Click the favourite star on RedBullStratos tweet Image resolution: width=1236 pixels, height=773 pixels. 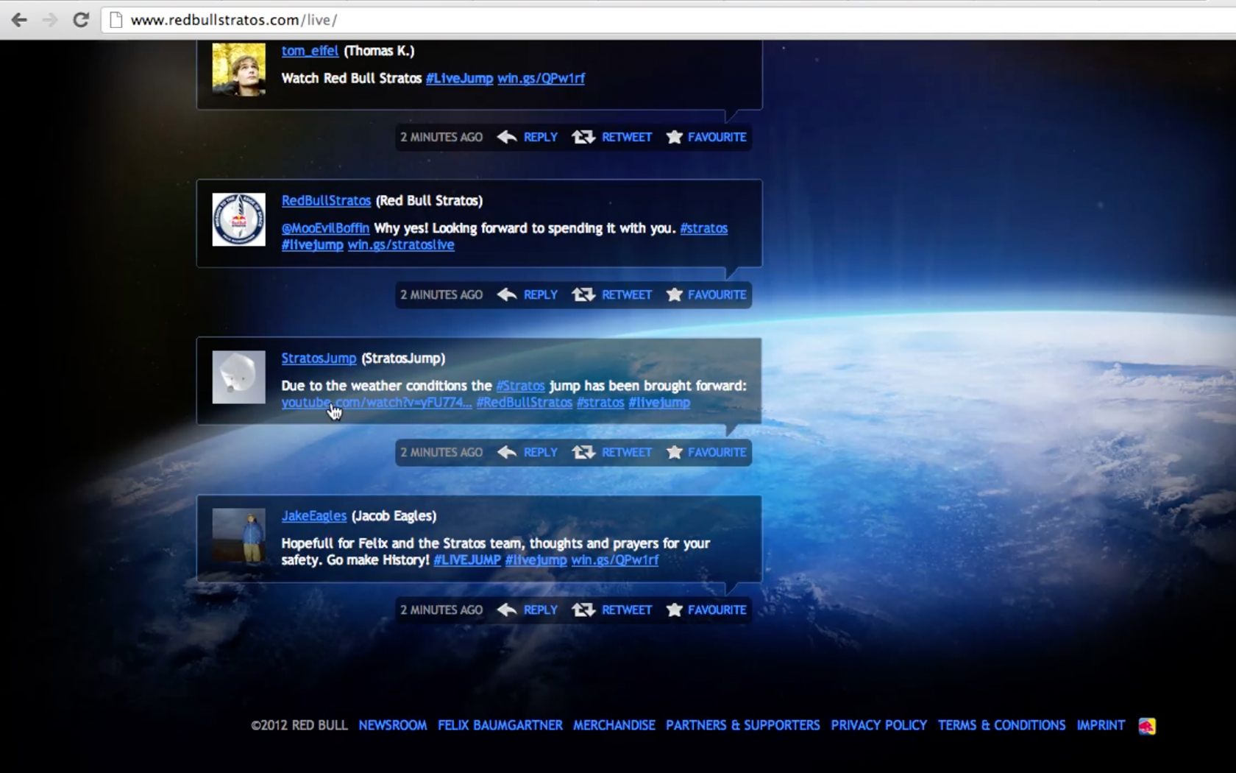[674, 294]
